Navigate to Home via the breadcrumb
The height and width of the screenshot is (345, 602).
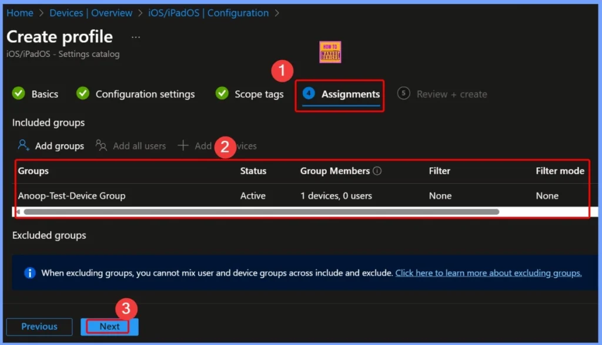point(19,12)
